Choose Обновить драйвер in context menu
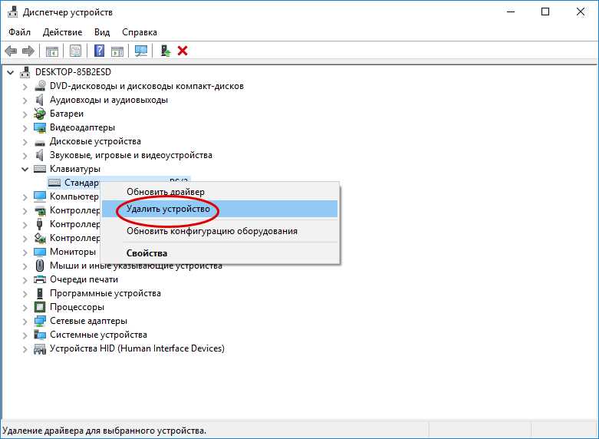 pyautogui.click(x=220, y=192)
